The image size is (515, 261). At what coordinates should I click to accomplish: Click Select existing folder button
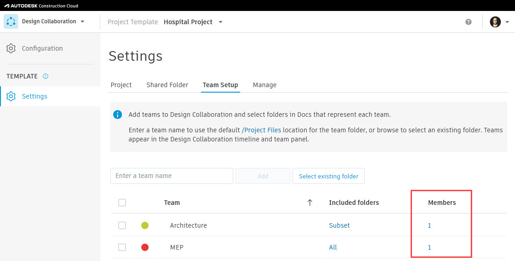329,176
